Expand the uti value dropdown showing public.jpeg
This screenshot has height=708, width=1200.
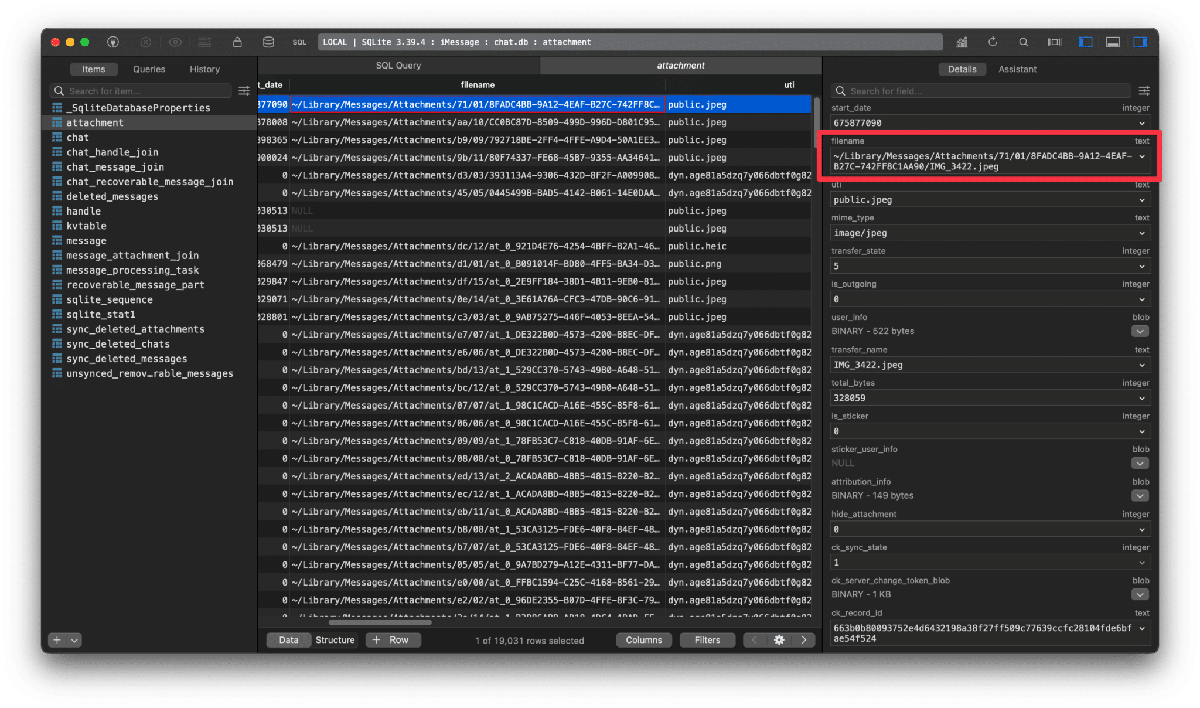1141,199
